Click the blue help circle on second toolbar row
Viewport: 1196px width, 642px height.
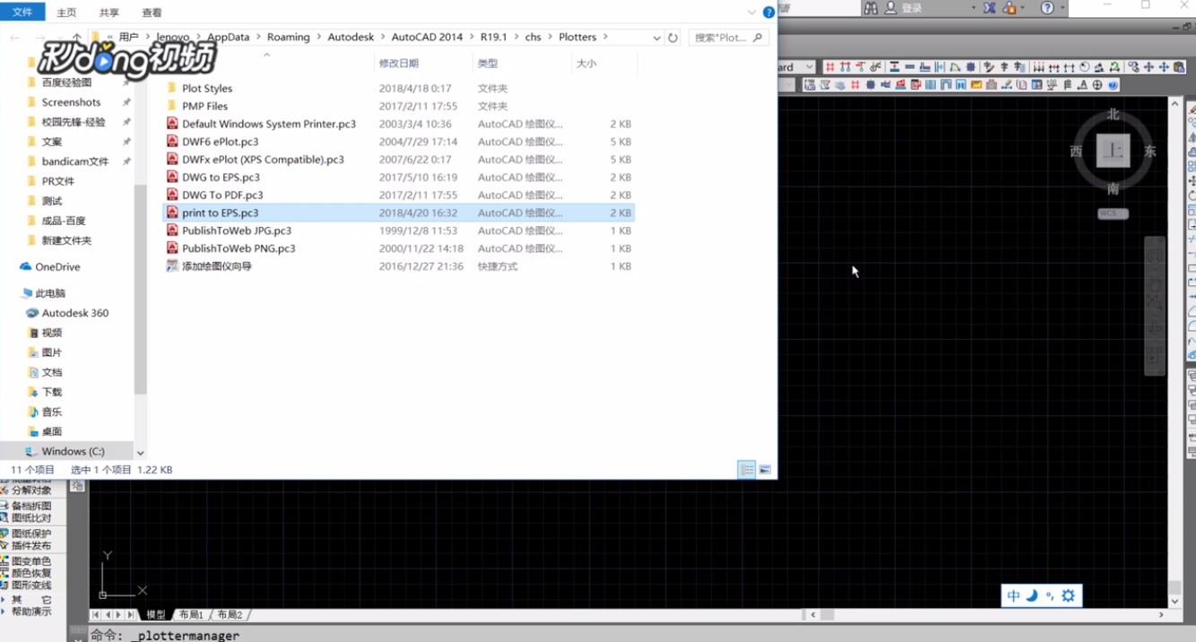[x=1113, y=85]
